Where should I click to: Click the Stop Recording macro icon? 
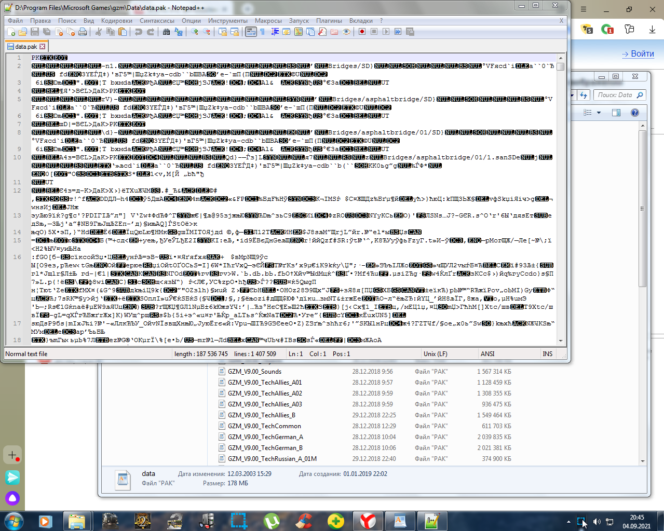tap(374, 32)
